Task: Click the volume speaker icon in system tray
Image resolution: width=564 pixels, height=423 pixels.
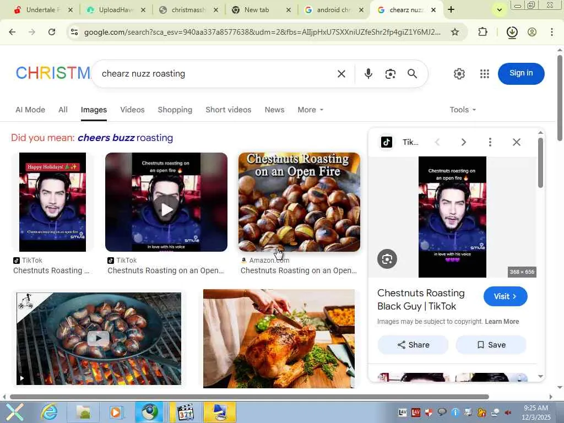Action: point(508,413)
